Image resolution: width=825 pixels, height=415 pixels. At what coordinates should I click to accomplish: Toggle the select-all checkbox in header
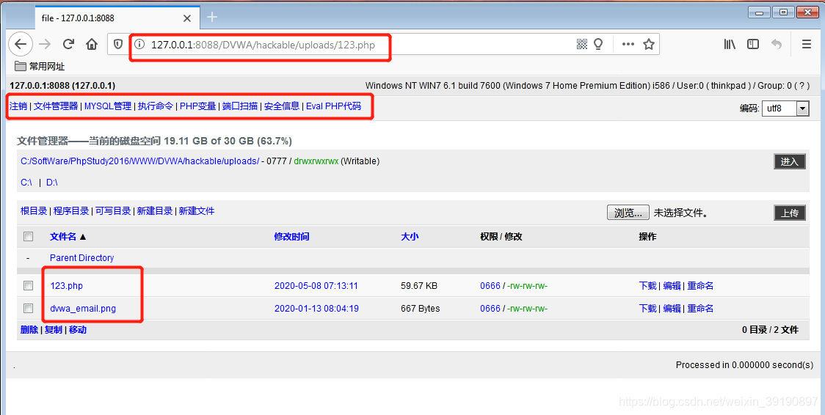tap(29, 237)
